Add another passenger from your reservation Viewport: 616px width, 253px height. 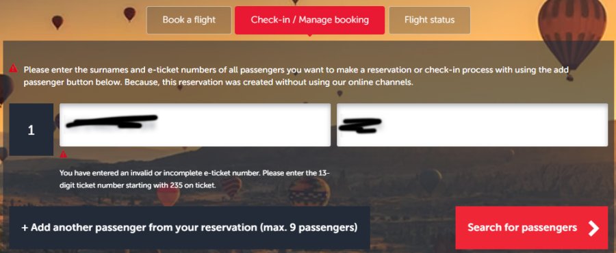coord(190,228)
